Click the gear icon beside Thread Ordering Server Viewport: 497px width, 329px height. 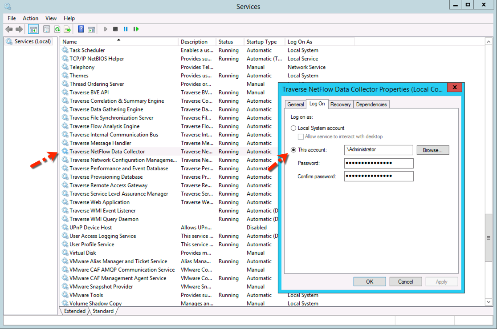(x=65, y=84)
